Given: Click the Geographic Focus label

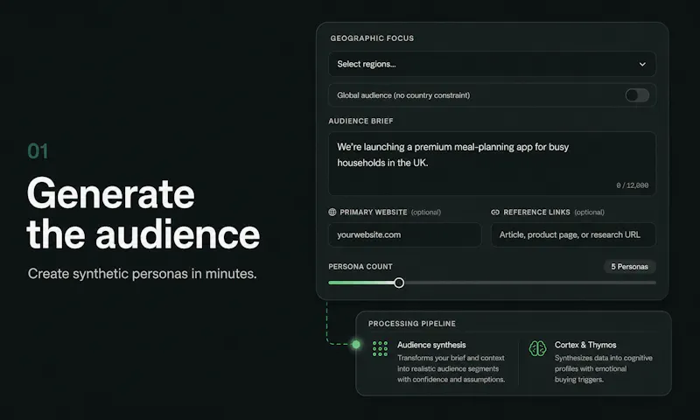Looking at the screenshot, I should pos(372,38).
